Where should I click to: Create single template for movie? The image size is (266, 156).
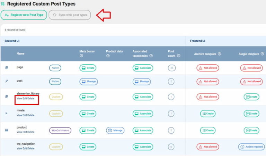[x=251, y=114]
